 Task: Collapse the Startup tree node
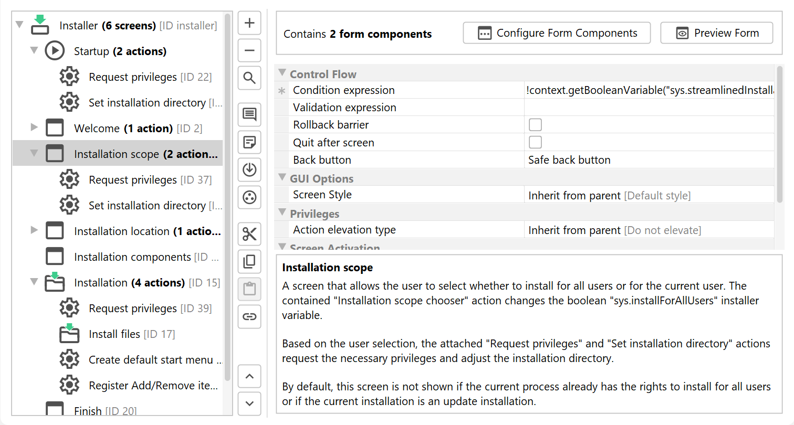click(x=34, y=51)
